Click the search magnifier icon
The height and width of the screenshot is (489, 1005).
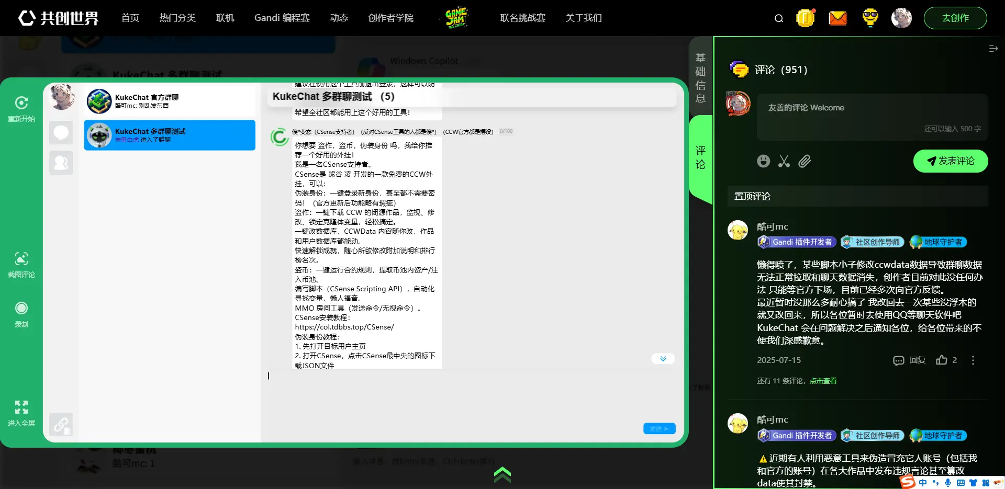[x=779, y=18]
